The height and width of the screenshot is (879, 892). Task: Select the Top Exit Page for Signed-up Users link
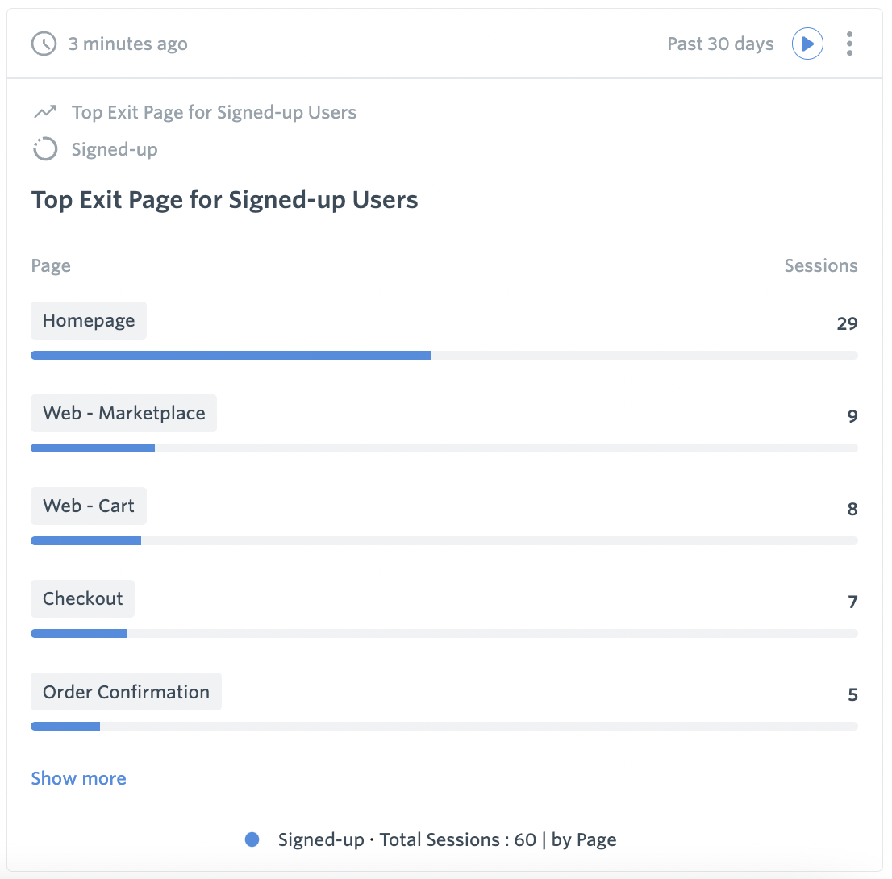(x=213, y=112)
